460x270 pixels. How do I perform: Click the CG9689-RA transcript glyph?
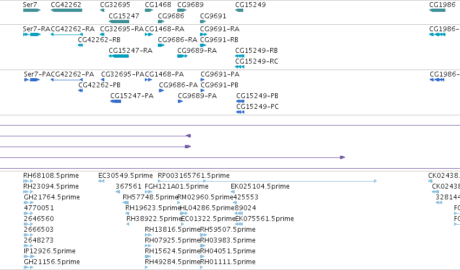click(x=182, y=56)
